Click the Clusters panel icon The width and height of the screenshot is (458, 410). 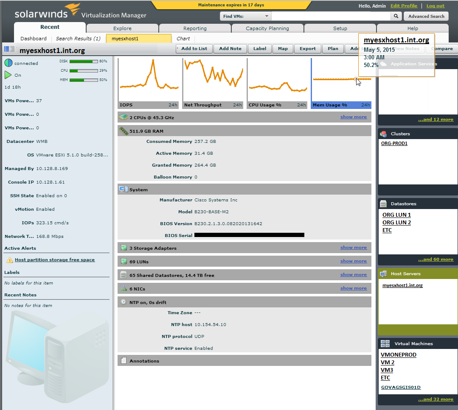tap(383, 134)
